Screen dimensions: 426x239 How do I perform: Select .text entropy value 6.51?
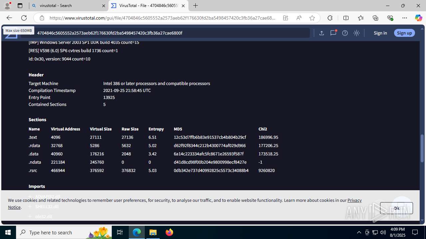coord(152,137)
